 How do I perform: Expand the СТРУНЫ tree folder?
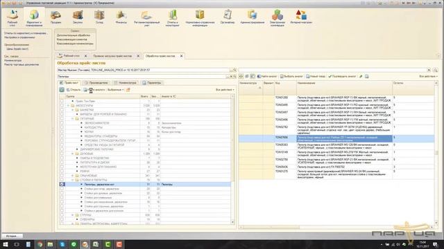73,215
